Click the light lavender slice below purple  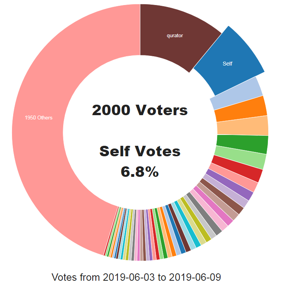(x=226, y=190)
